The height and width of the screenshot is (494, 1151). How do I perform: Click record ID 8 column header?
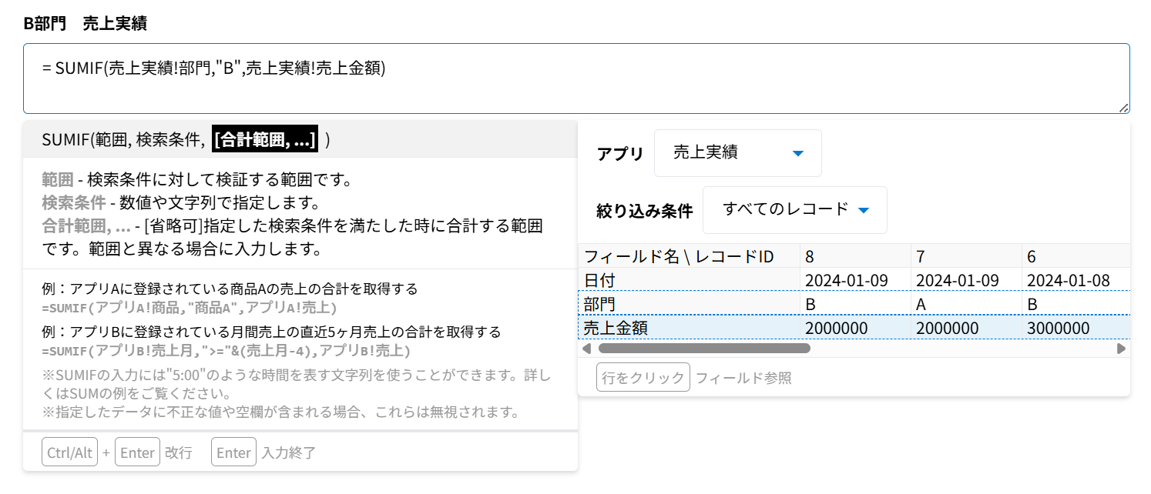coord(810,256)
